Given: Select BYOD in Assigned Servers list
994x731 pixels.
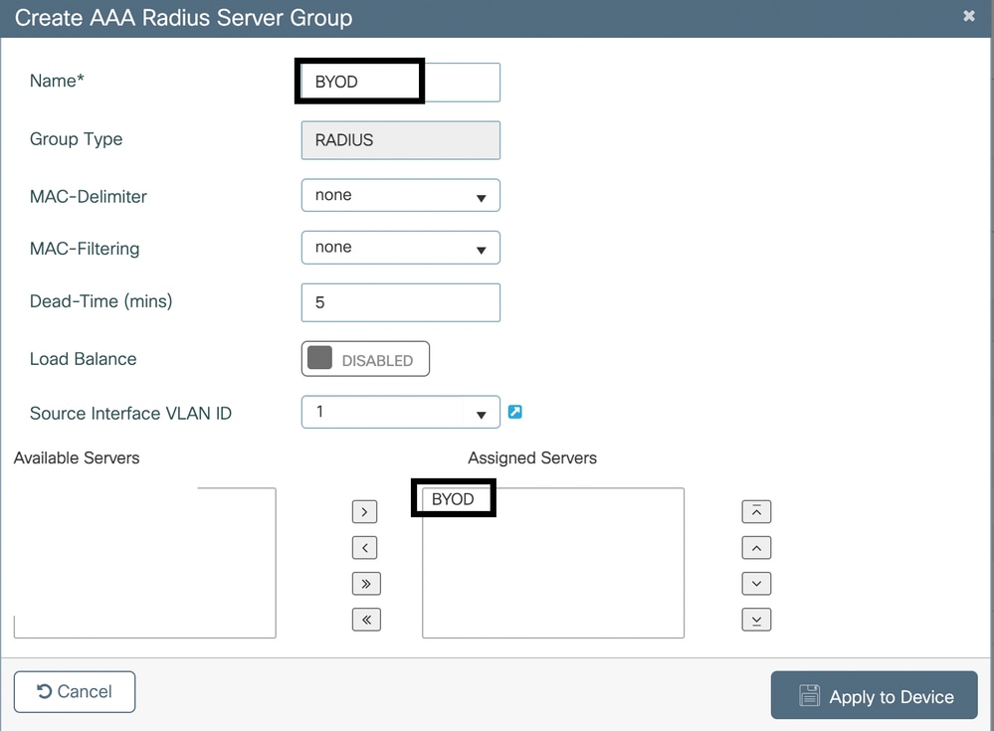Looking at the screenshot, I should pyautogui.click(x=453, y=498).
